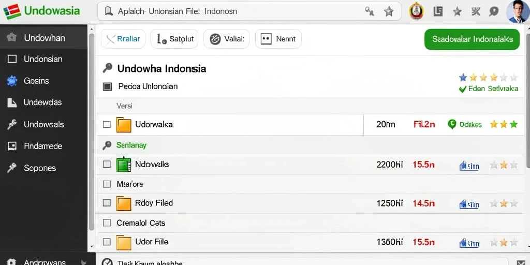Click the key icon beside Serrlanay
This screenshot has width=530, height=265.
point(107,145)
